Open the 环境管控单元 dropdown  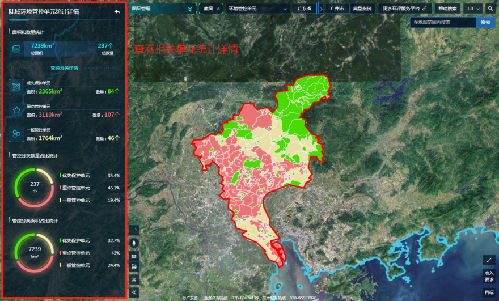click(x=258, y=9)
